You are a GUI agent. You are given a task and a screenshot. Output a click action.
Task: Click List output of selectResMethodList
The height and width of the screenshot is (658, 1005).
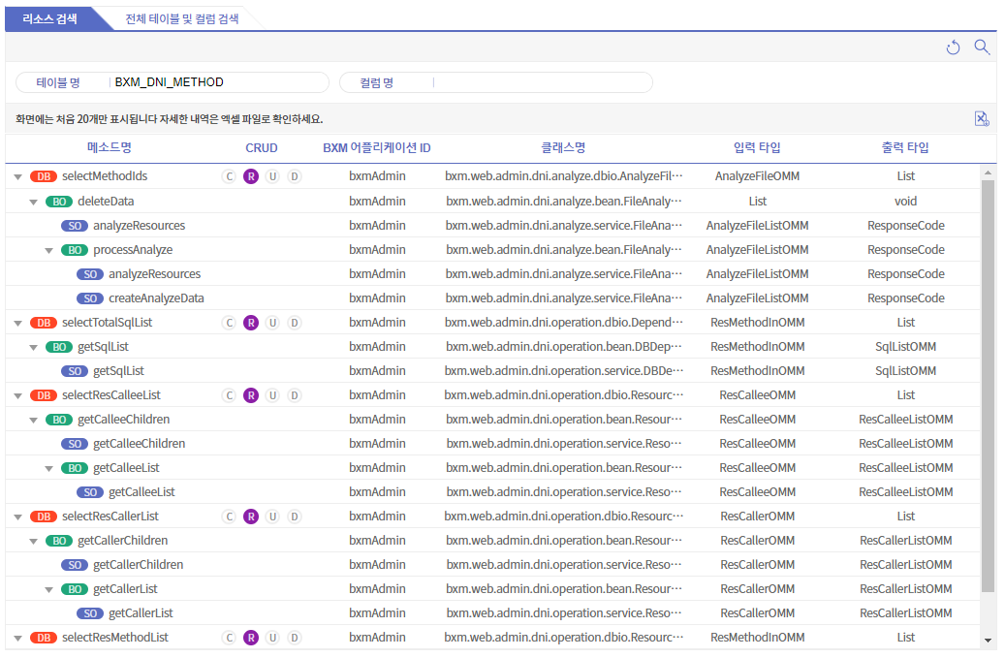[905, 638]
